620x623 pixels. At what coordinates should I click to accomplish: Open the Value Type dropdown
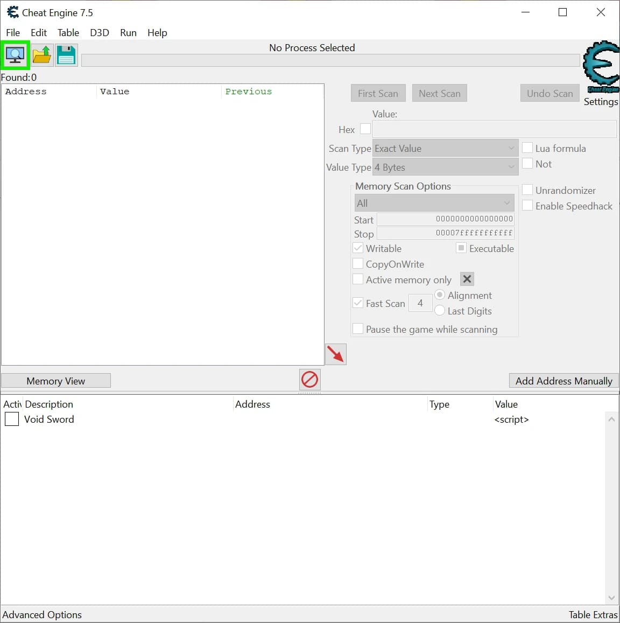pyautogui.click(x=445, y=167)
